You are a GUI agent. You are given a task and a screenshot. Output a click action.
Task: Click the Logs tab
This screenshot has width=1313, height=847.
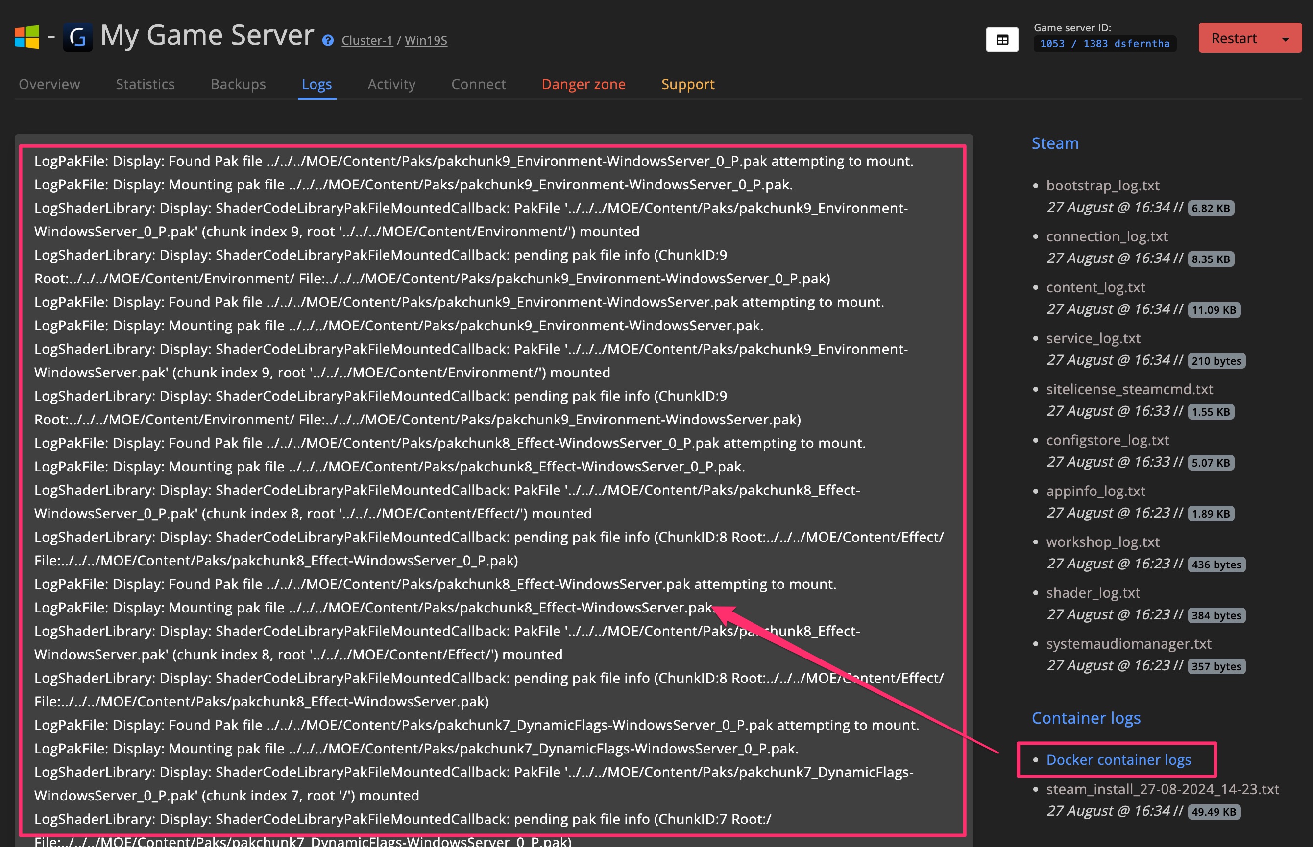point(318,84)
